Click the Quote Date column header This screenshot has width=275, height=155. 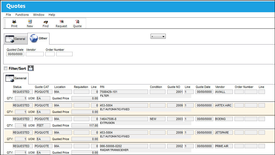[x=203, y=87]
